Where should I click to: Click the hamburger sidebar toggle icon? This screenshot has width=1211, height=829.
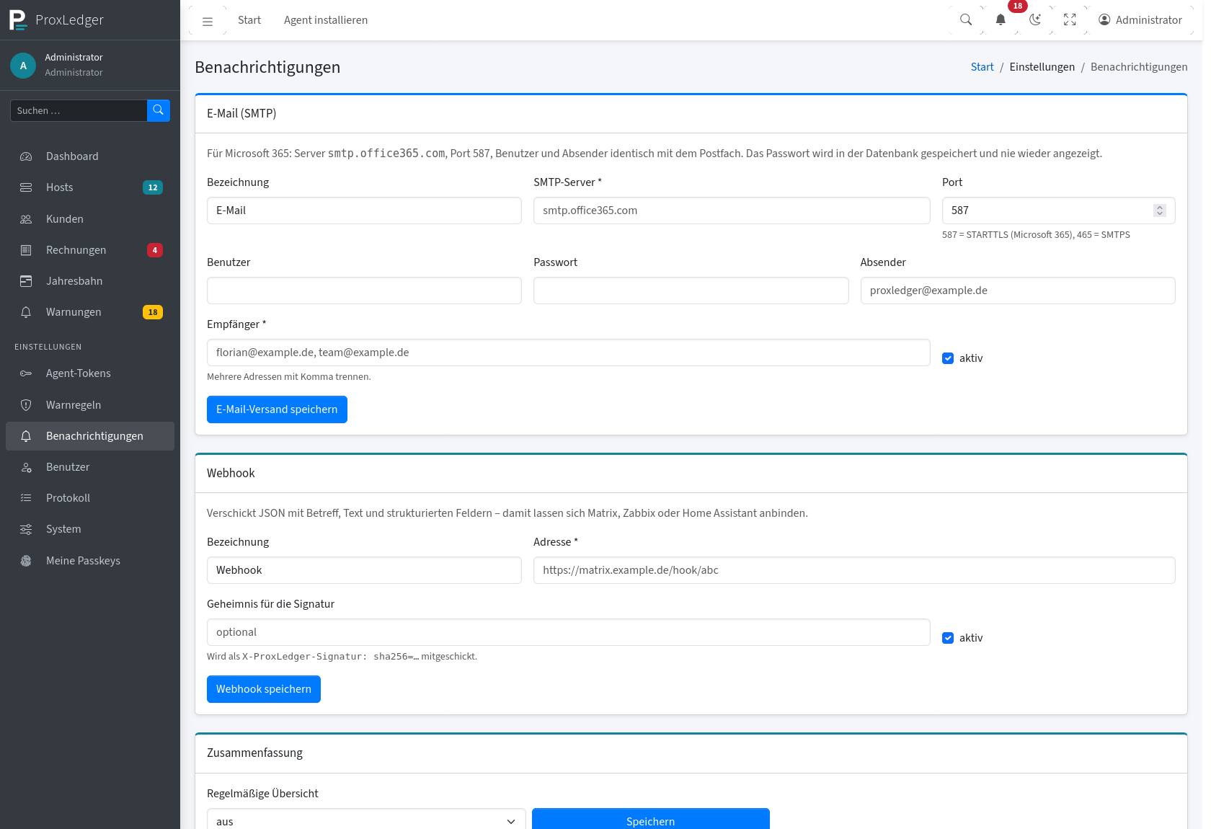208,21
